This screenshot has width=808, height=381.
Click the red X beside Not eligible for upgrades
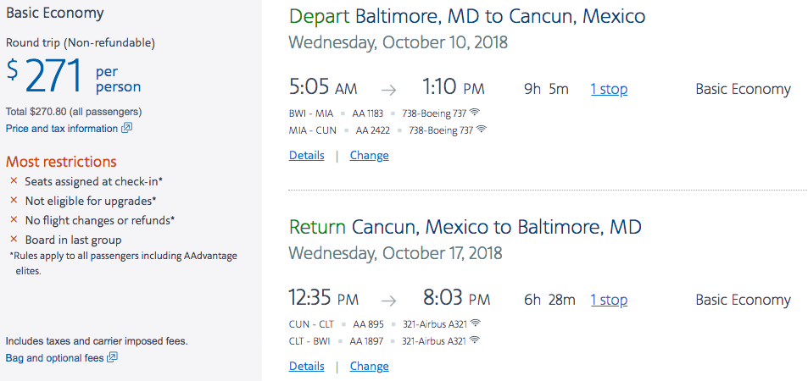tap(14, 201)
